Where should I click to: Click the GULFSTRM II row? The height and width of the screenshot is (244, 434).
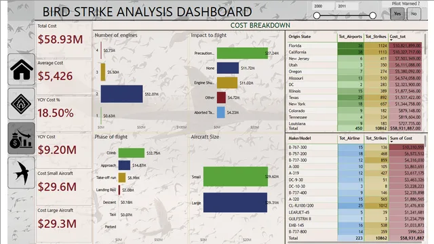[x=355, y=219]
